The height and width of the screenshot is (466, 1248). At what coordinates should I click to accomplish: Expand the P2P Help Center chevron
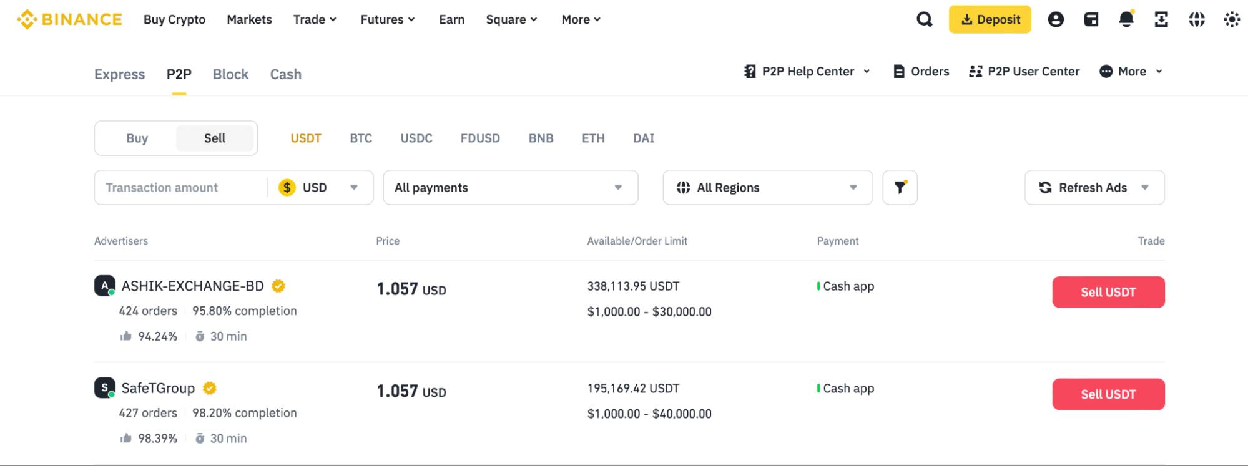click(867, 71)
